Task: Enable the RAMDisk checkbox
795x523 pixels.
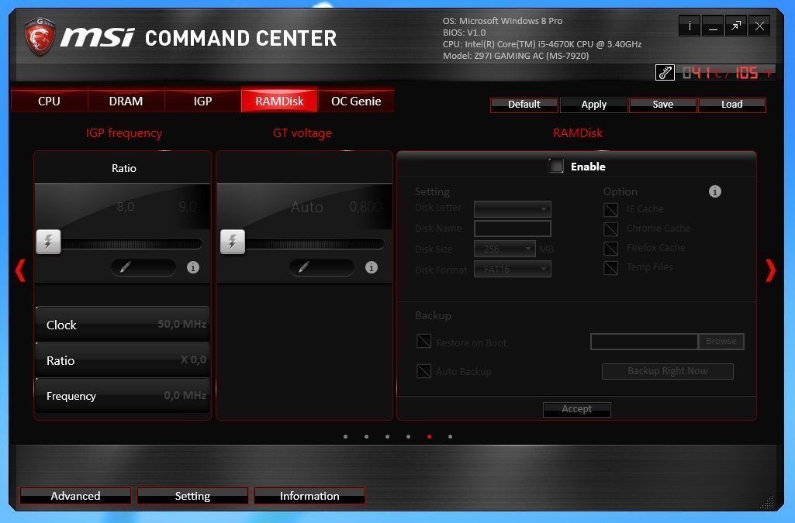Action: tap(555, 166)
